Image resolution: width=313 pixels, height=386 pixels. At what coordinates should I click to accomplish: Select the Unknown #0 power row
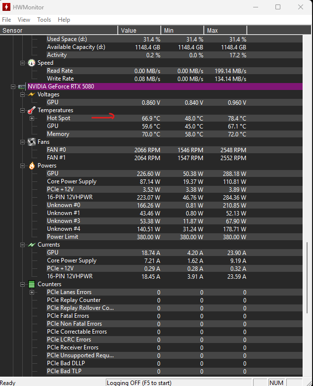(x=175, y=205)
